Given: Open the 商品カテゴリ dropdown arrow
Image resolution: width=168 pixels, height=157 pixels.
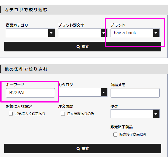Looking at the screenshot, I should (x=52, y=33).
